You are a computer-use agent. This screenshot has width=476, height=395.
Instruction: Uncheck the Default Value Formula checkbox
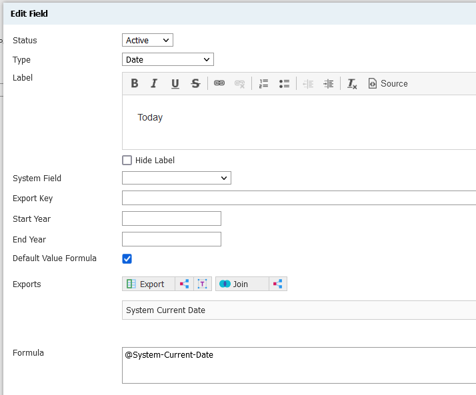(127, 259)
